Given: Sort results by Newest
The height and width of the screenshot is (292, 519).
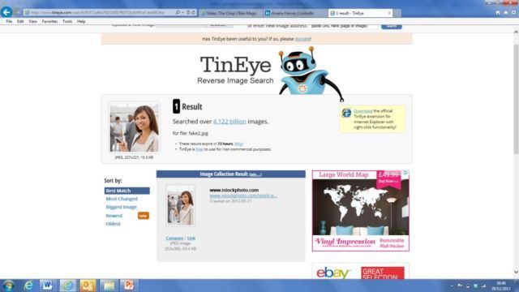Looking at the screenshot, I should [114, 216].
